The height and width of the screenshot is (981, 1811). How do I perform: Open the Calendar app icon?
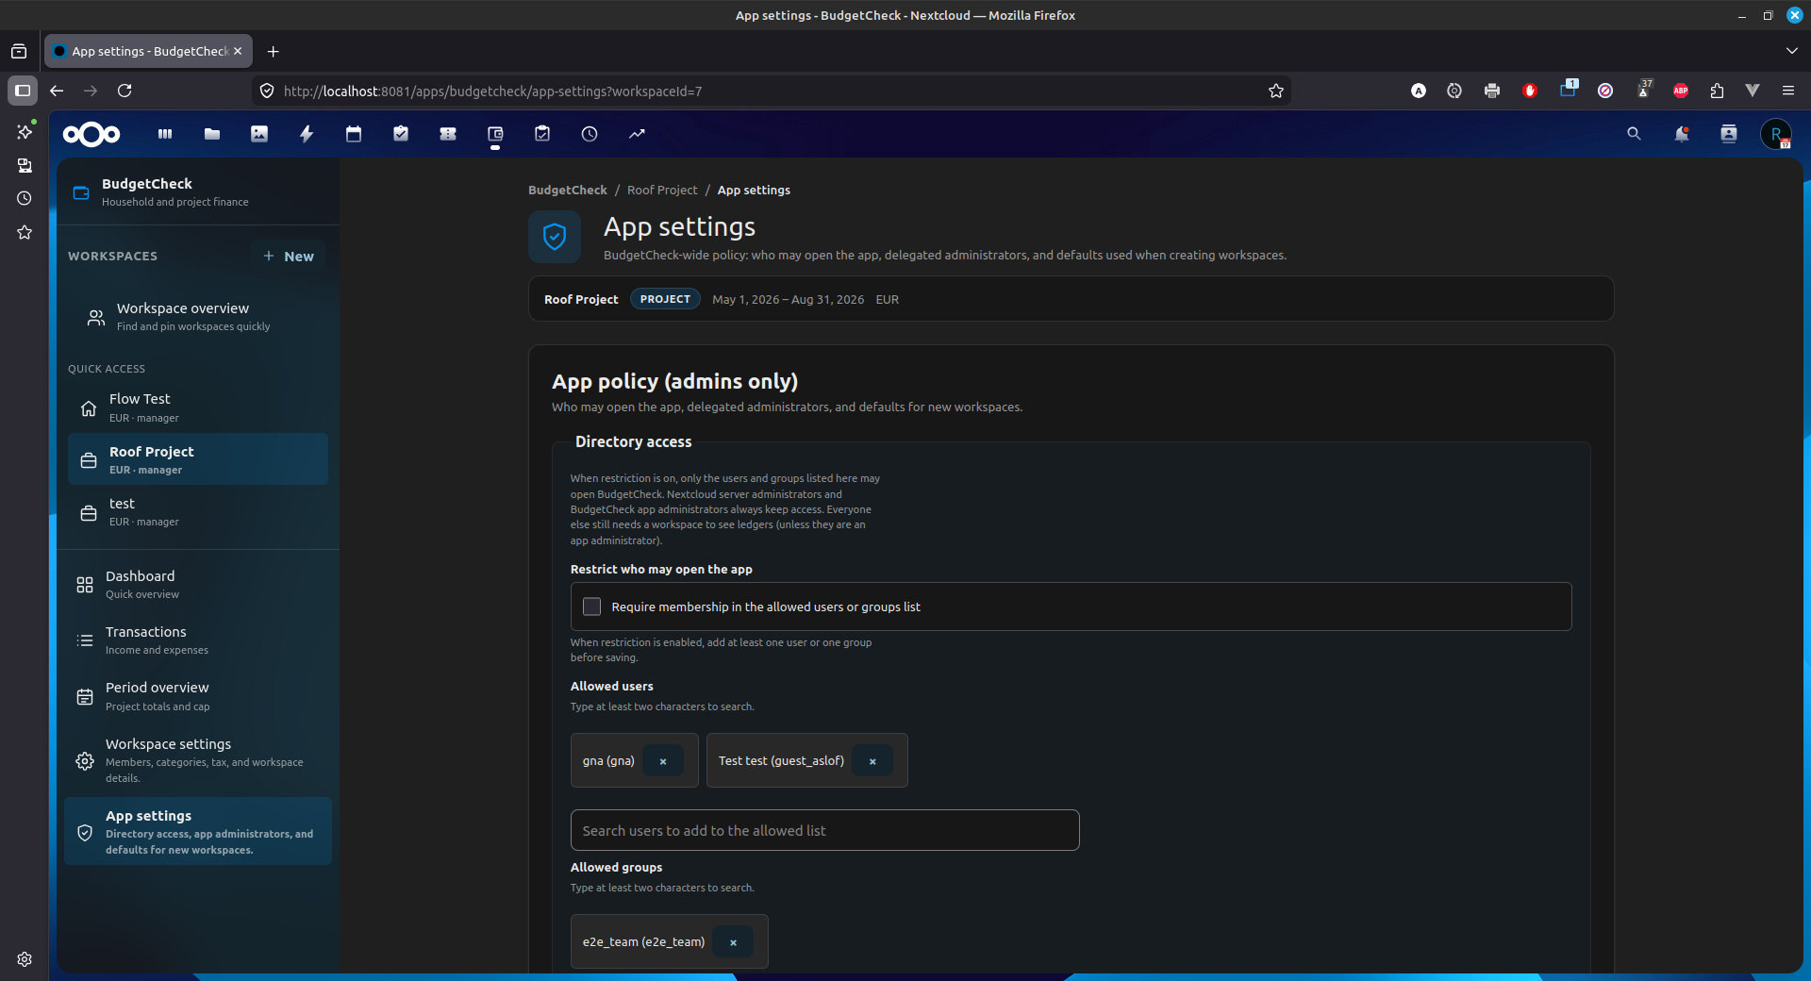tap(354, 134)
